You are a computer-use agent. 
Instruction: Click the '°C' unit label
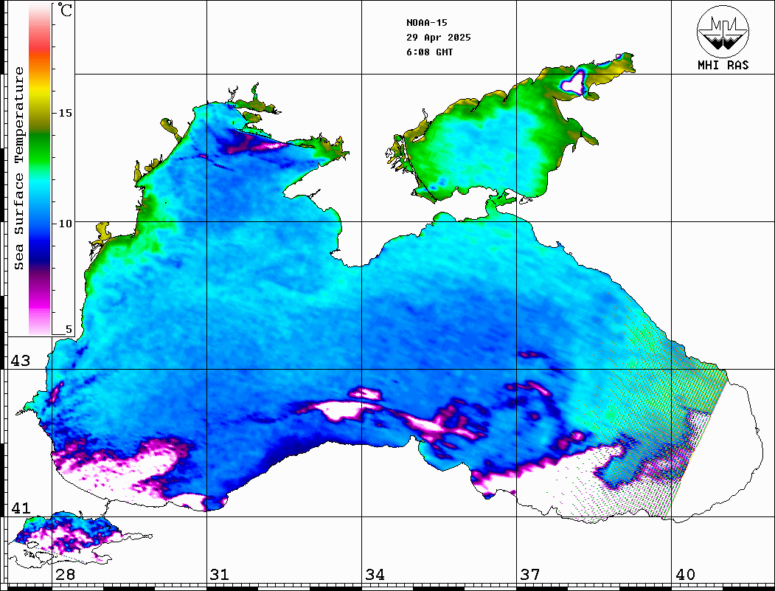(64, 10)
